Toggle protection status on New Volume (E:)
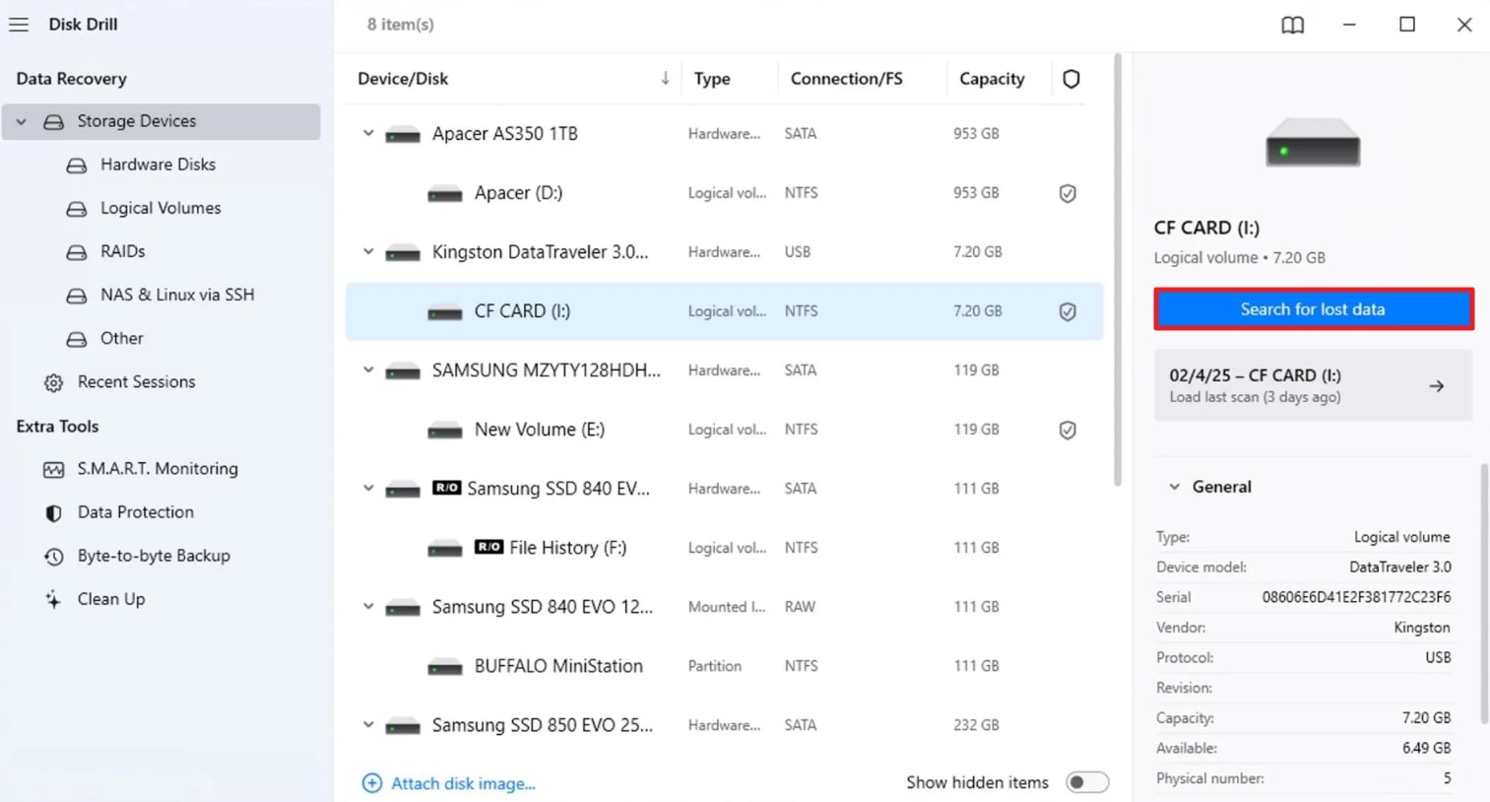The image size is (1490, 802). 1068,431
